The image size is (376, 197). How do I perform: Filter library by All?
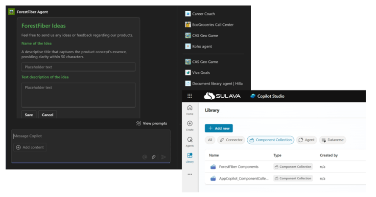210,140
